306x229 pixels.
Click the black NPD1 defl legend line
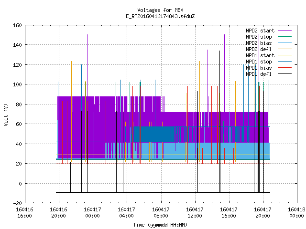284,74
